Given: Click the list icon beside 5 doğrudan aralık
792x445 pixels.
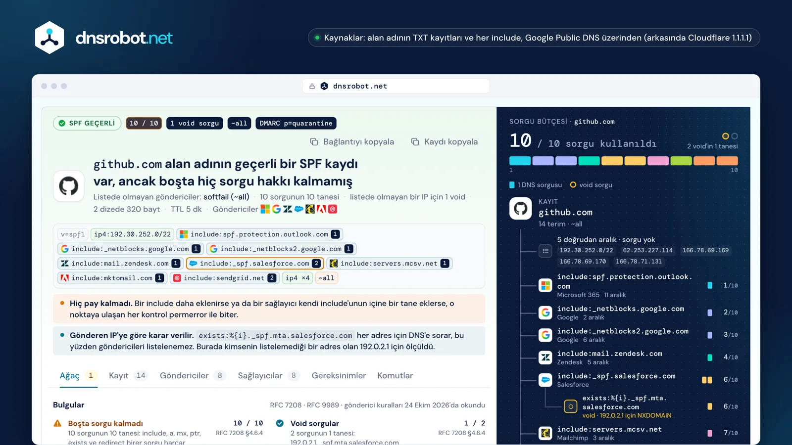Looking at the screenshot, I should point(545,251).
